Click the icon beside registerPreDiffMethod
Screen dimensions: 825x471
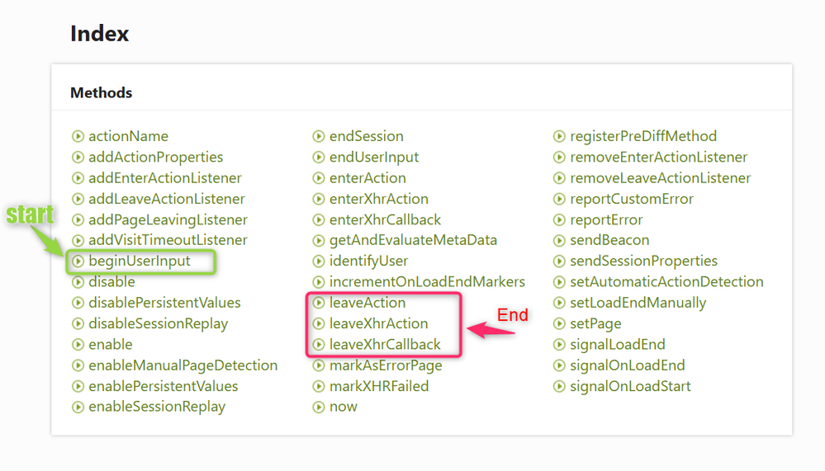tap(560, 136)
